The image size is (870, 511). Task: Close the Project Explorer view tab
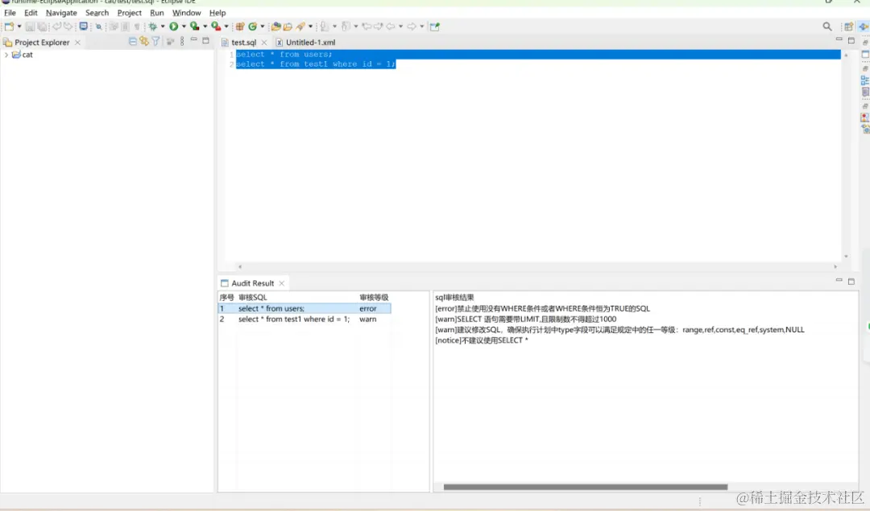click(77, 42)
